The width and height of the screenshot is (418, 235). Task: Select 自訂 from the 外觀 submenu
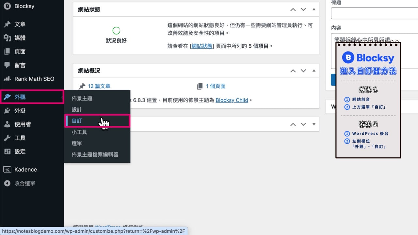(x=76, y=121)
